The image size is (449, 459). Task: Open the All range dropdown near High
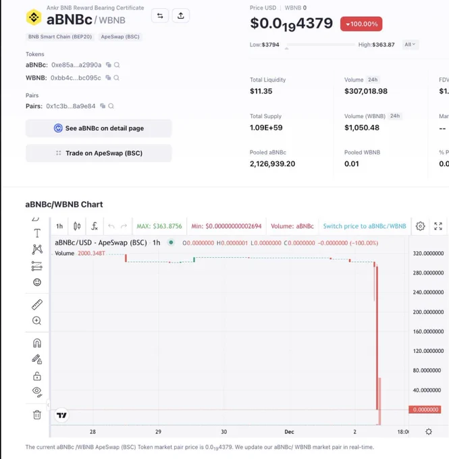pyautogui.click(x=410, y=45)
